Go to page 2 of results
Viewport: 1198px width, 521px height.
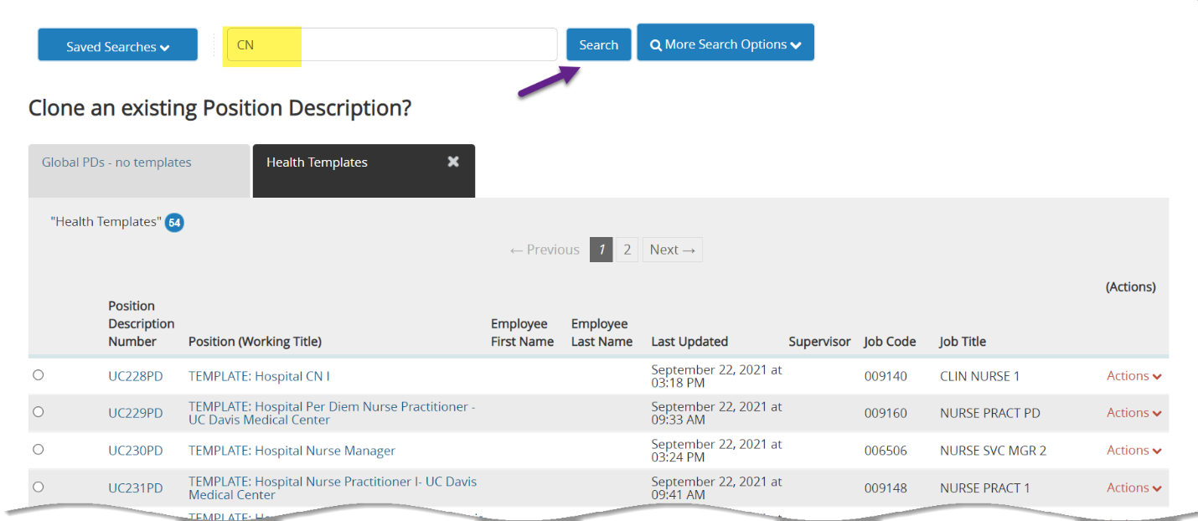(x=627, y=250)
